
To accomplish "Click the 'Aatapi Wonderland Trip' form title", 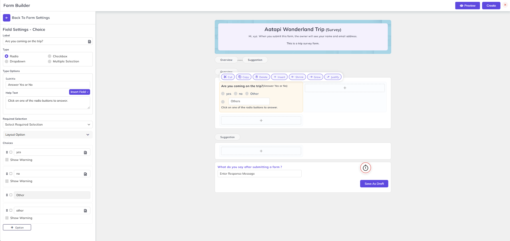I will pos(294,29).
